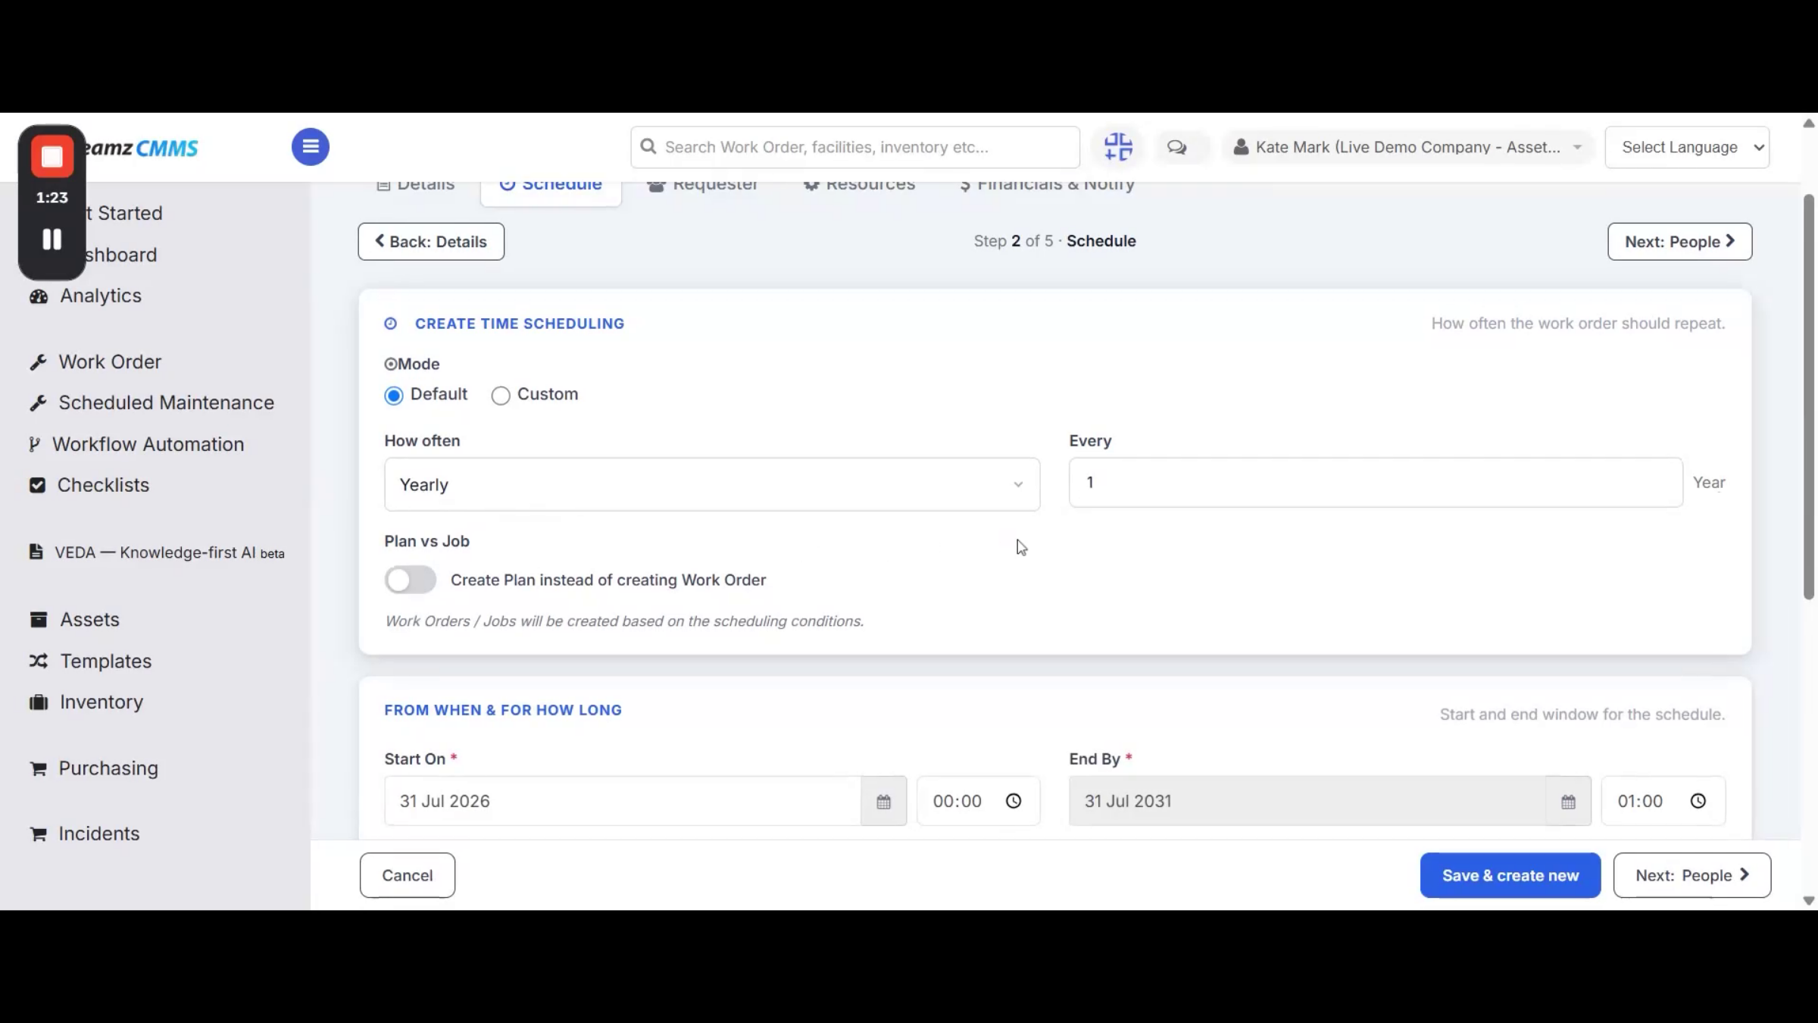The height and width of the screenshot is (1023, 1818).
Task: Click the Inventory briefcase icon
Action: tap(39, 702)
